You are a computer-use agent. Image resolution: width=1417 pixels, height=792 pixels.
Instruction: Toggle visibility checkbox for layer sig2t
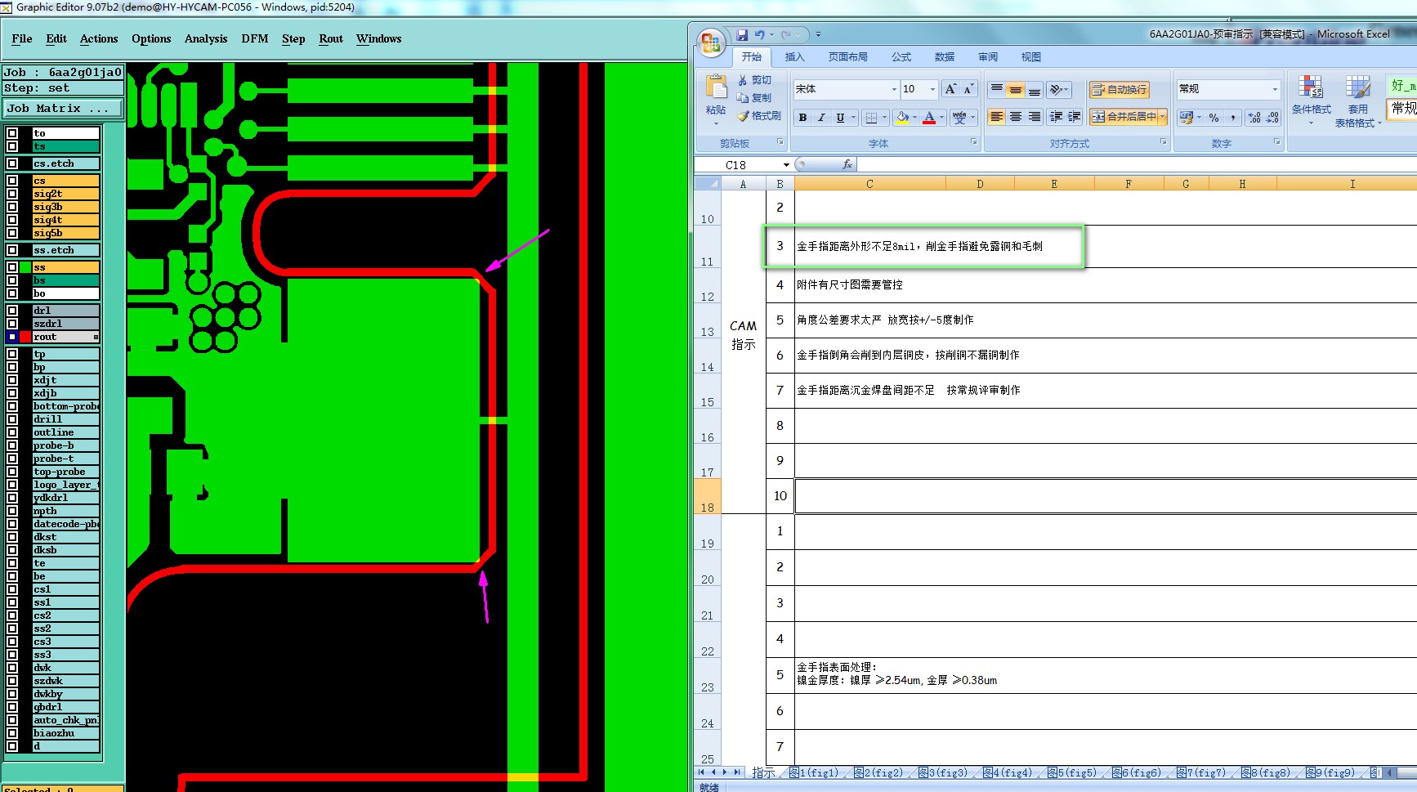(x=12, y=194)
